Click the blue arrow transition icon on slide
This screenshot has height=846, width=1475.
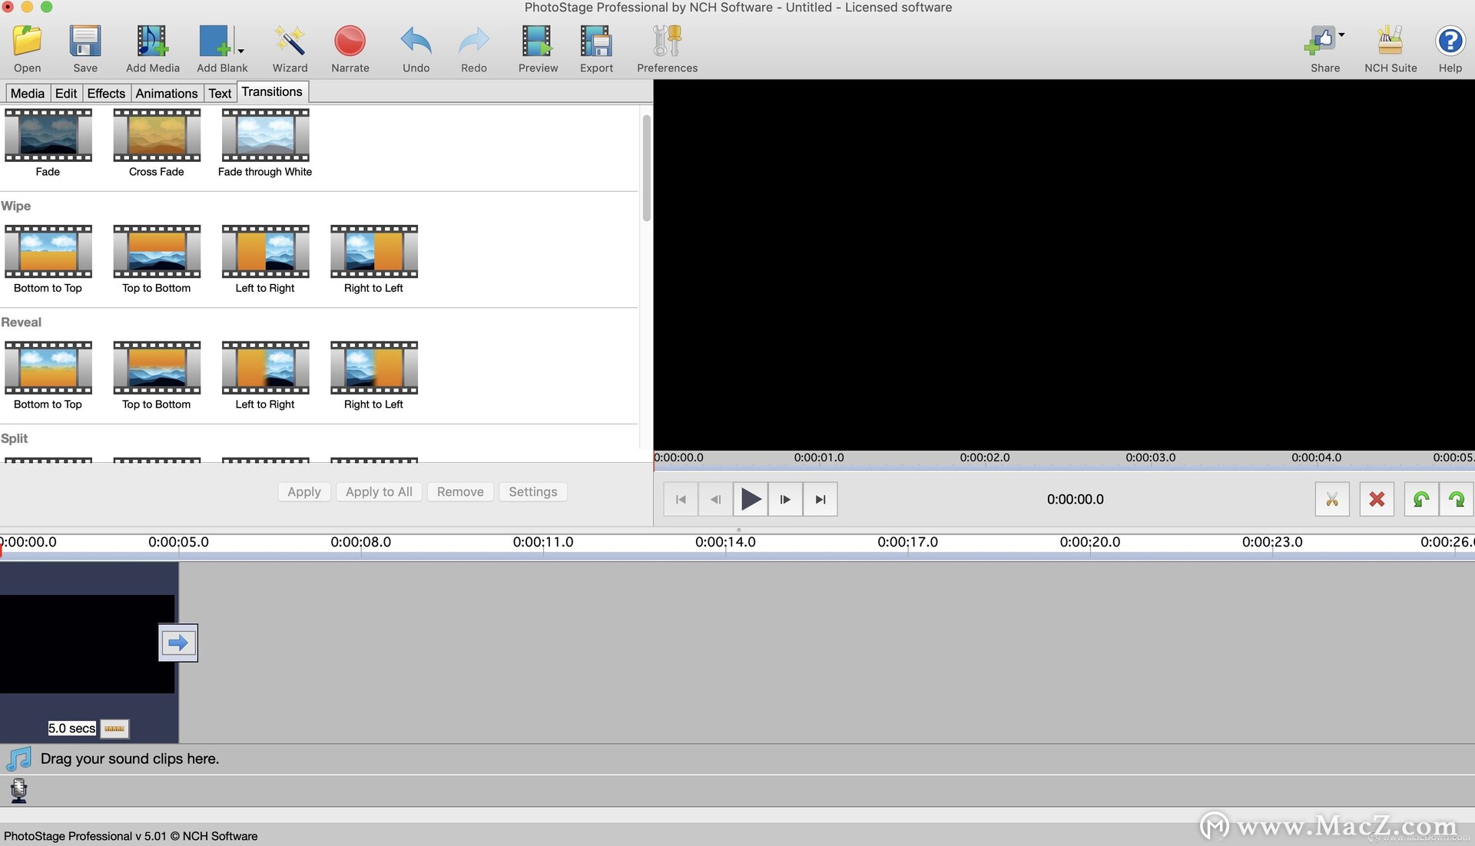(178, 643)
